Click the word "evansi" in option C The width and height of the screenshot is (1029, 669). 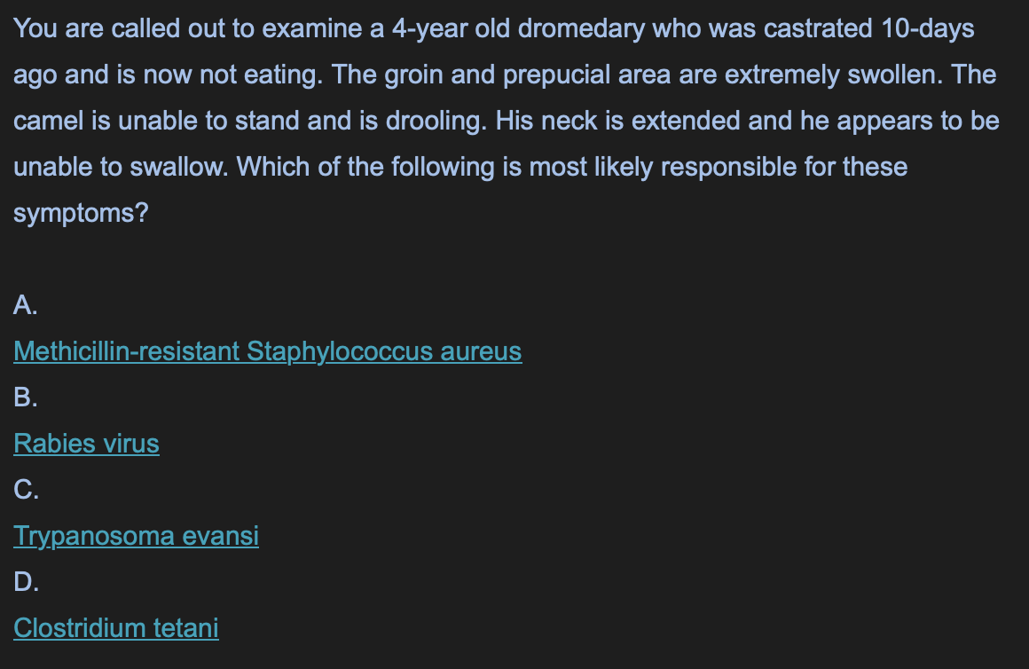pyautogui.click(x=221, y=536)
